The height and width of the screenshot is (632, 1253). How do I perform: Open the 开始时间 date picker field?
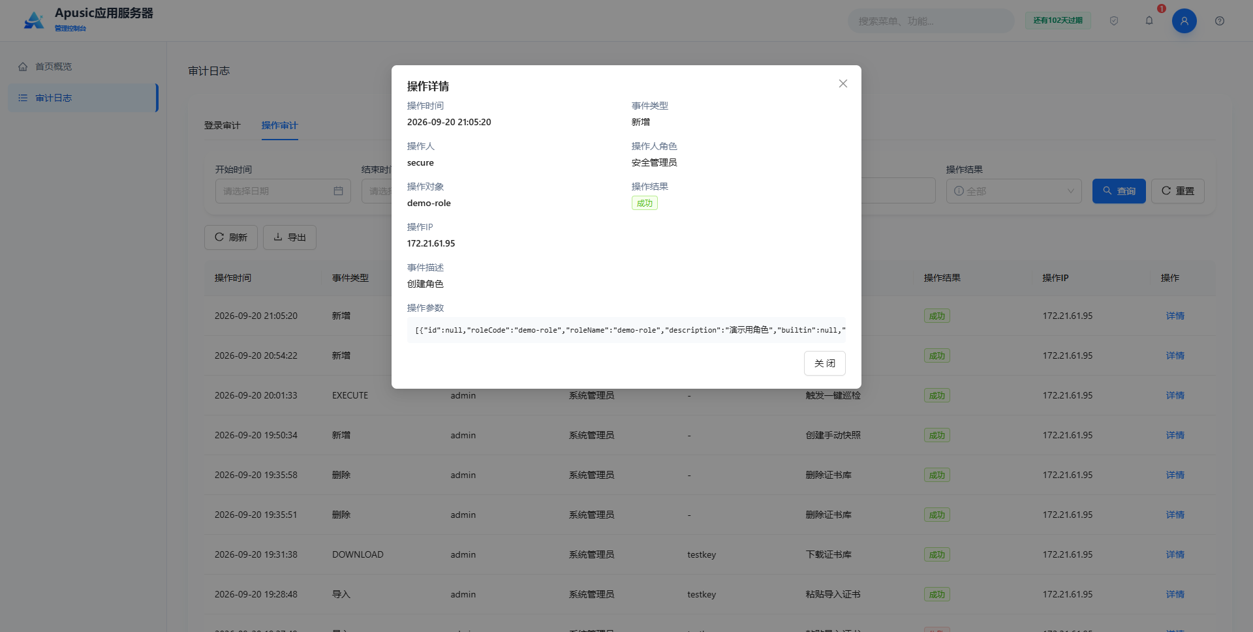(283, 191)
